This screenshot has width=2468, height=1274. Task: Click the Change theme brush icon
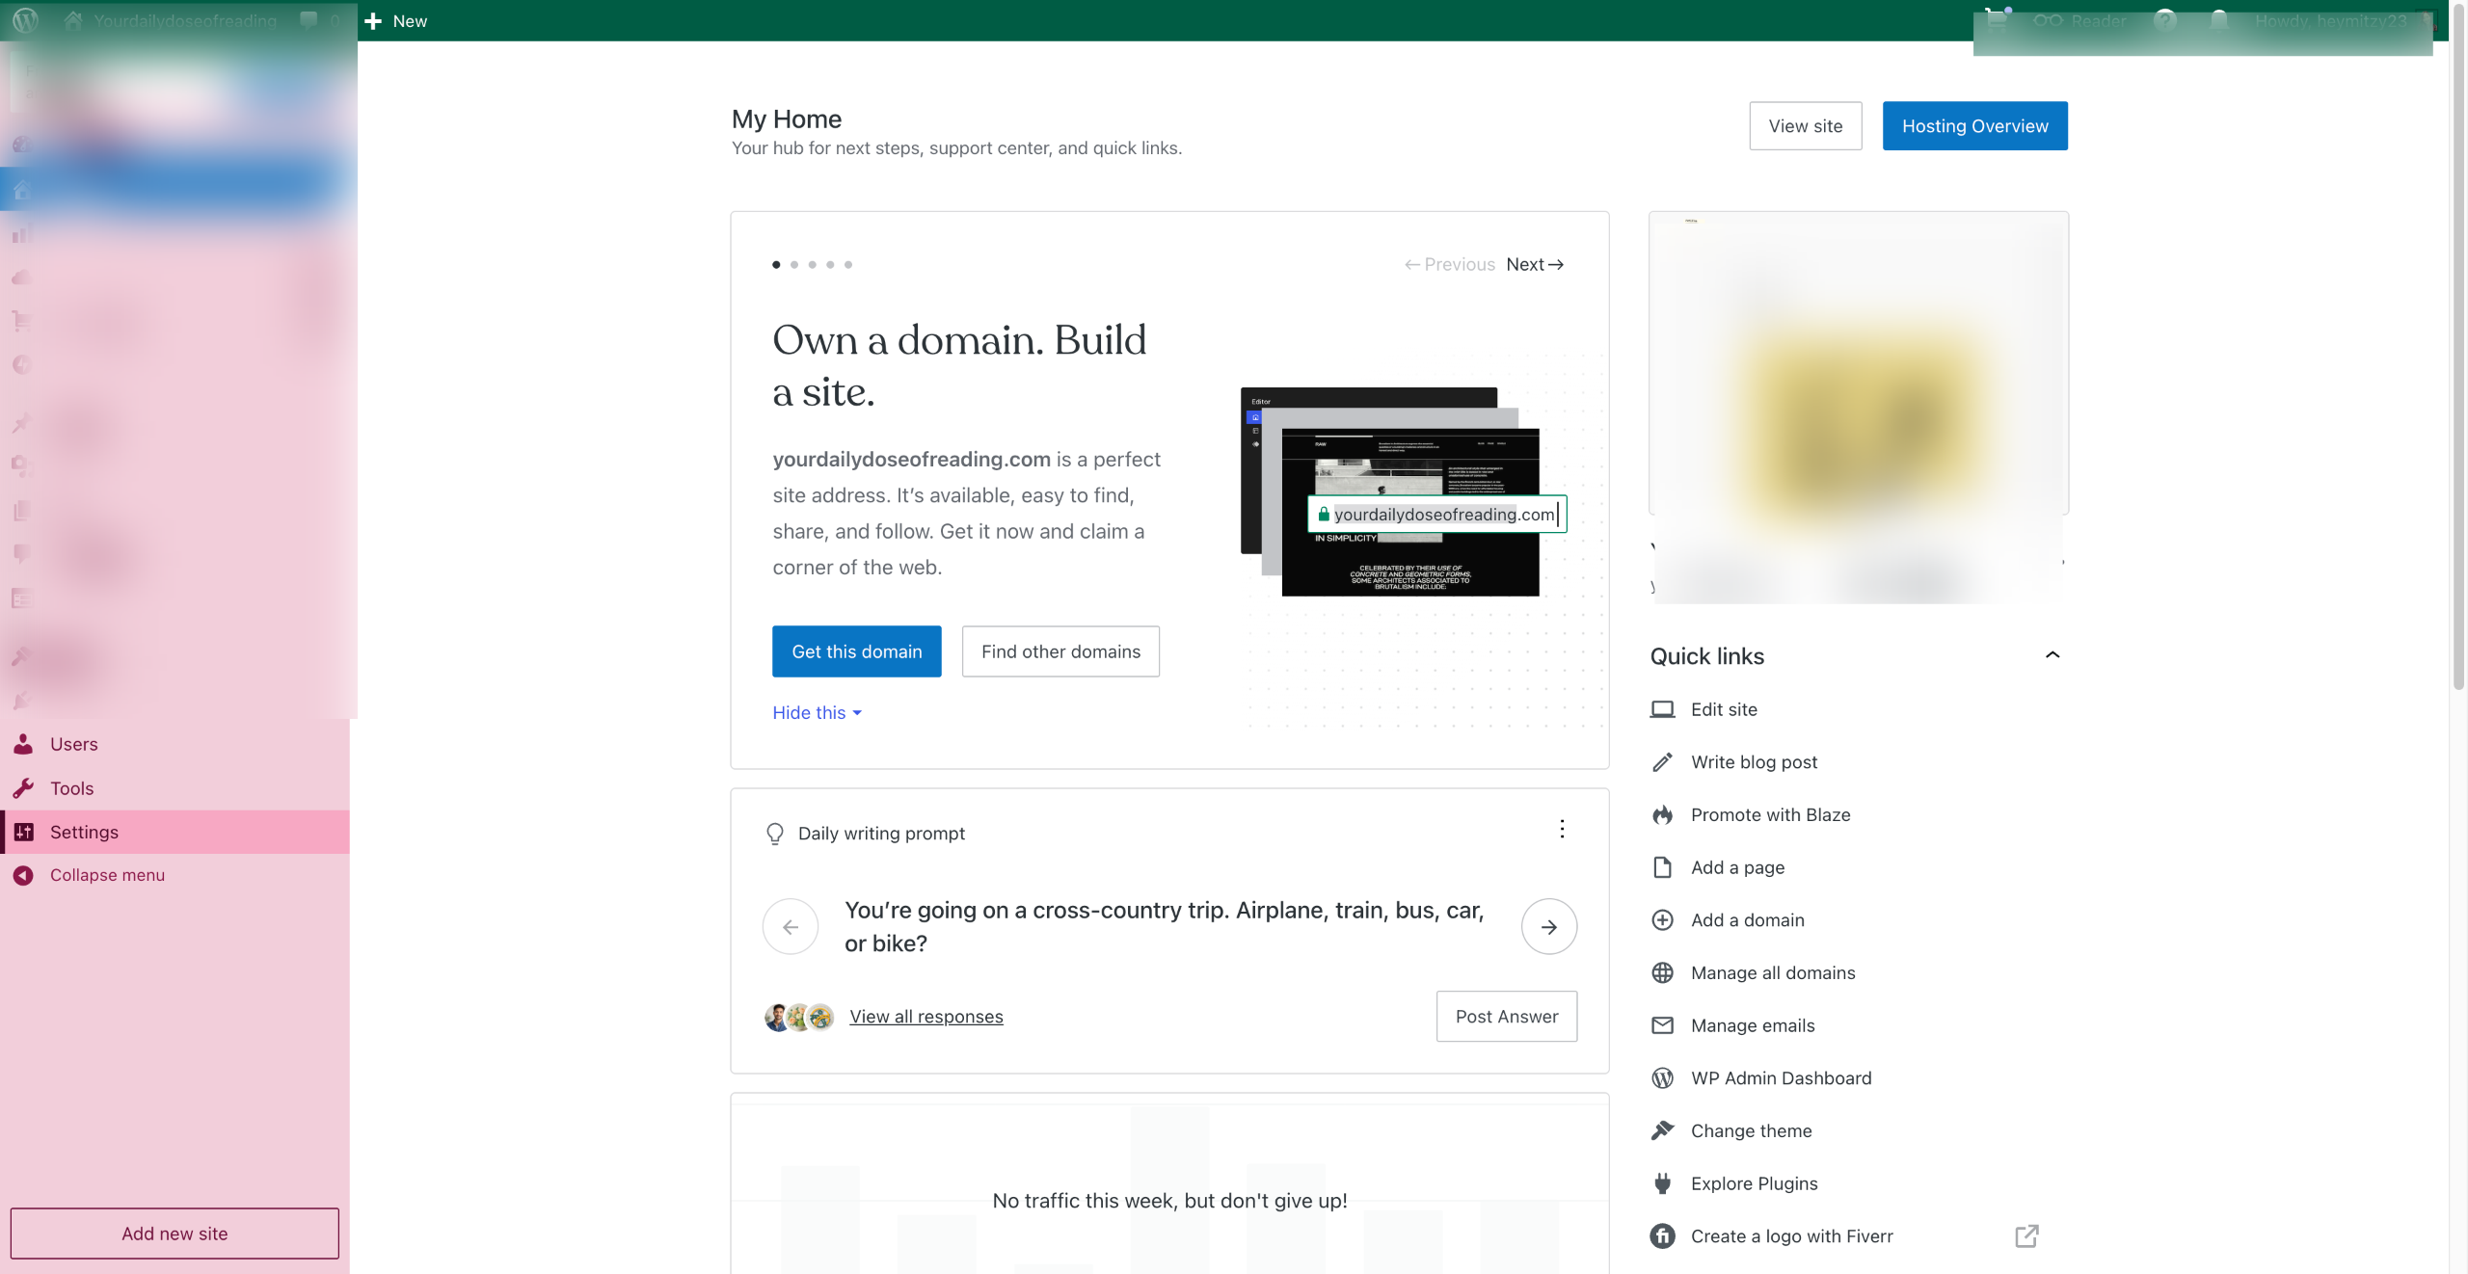[1662, 1131]
